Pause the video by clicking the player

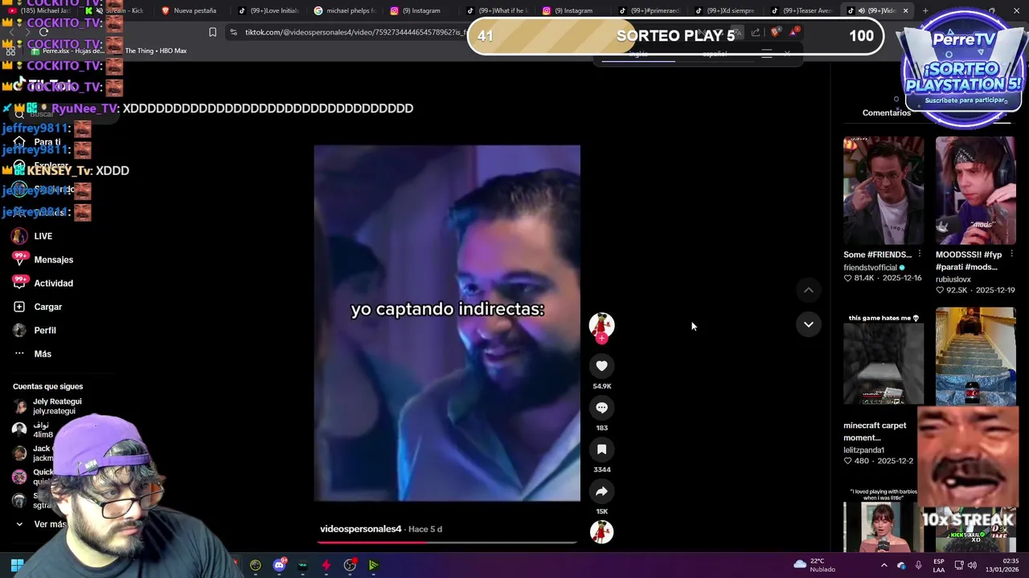tap(447, 323)
